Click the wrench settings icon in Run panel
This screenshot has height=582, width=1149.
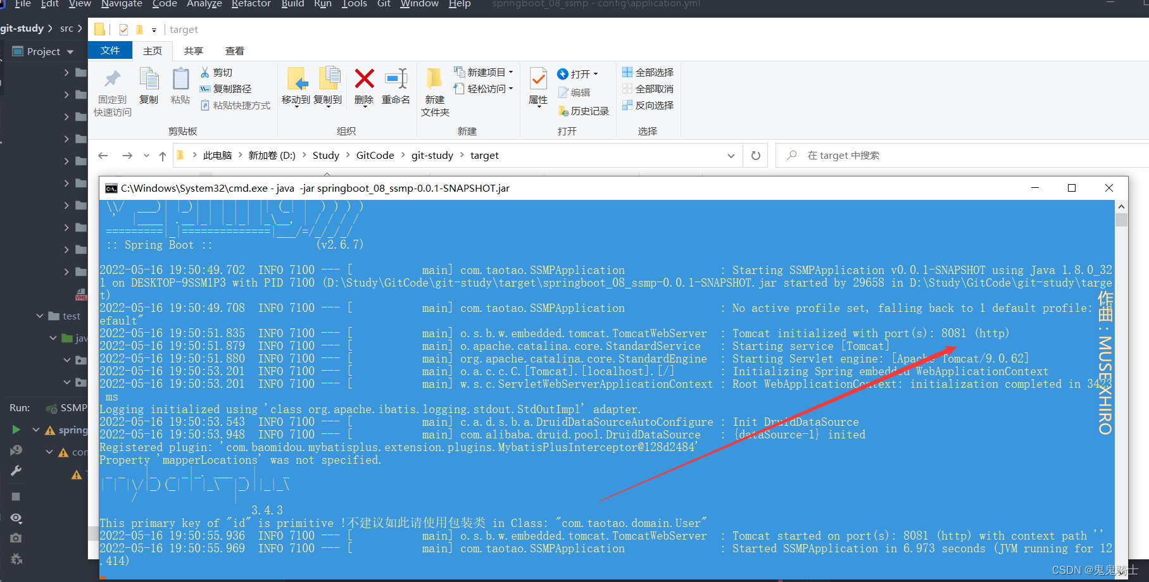[x=16, y=471]
